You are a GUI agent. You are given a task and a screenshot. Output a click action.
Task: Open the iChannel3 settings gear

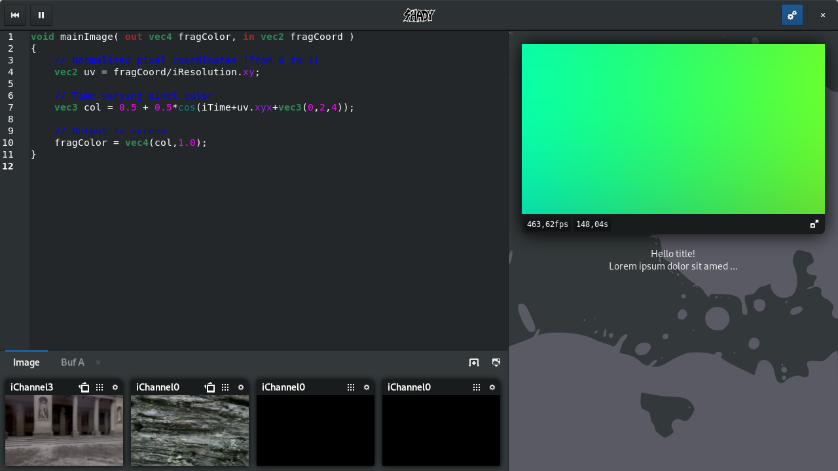(115, 387)
